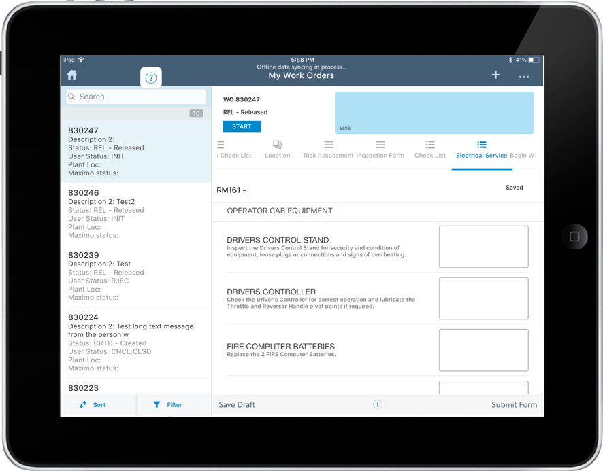The width and height of the screenshot is (603, 471).
Task: Tap the Search field in the sidebar
Action: (x=135, y=97)
